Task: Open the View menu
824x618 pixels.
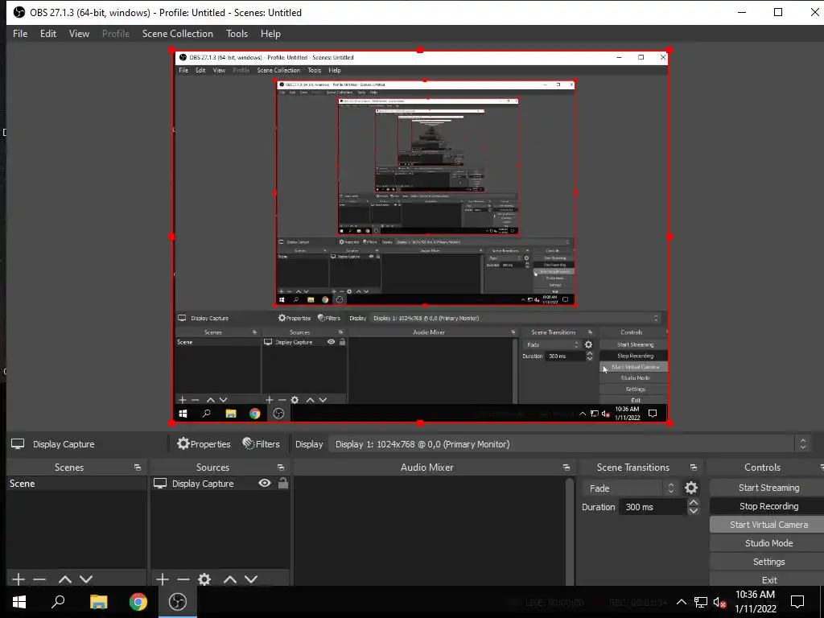Action: [x=79, y=34]
